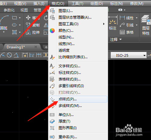The image size is (151, 140).
Task: Select 透明度 menu item
Action: (x=78, y=50)
